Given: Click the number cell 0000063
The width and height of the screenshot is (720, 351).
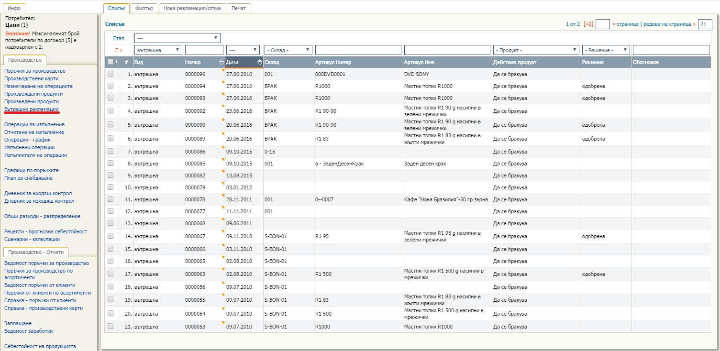Looking at the screenshot, I should (x=195, y=274).
